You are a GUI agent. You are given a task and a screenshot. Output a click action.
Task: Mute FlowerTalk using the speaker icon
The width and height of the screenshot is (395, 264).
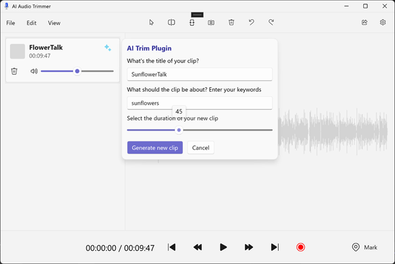pyautogui.click(x=34, y=71)
